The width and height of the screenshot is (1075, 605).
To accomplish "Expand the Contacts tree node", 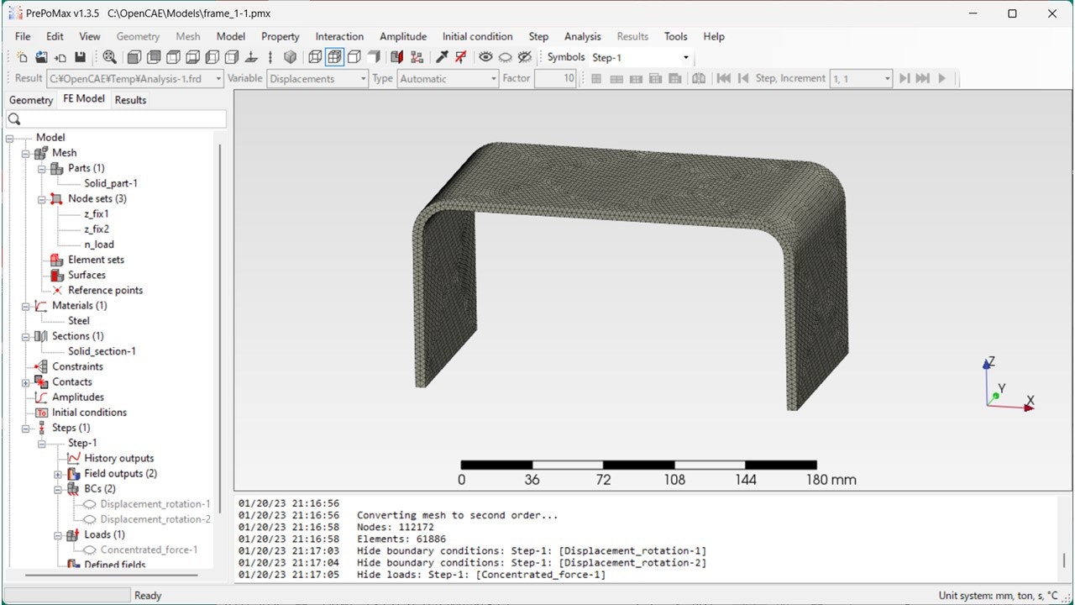I will 25,382.
